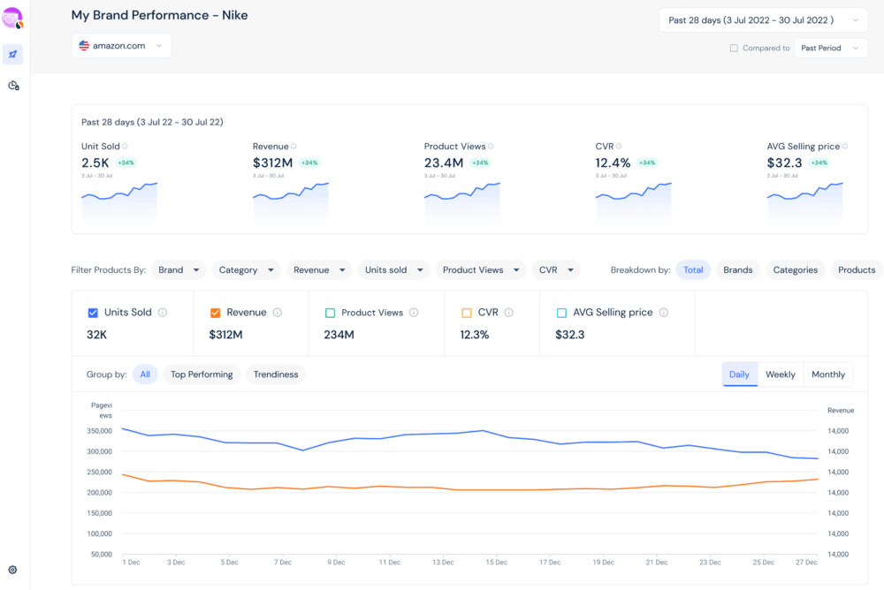This screenshot has width=884, height=590.
Task: Click info icon next to Revenue checkbox
Action: [278, 312]
